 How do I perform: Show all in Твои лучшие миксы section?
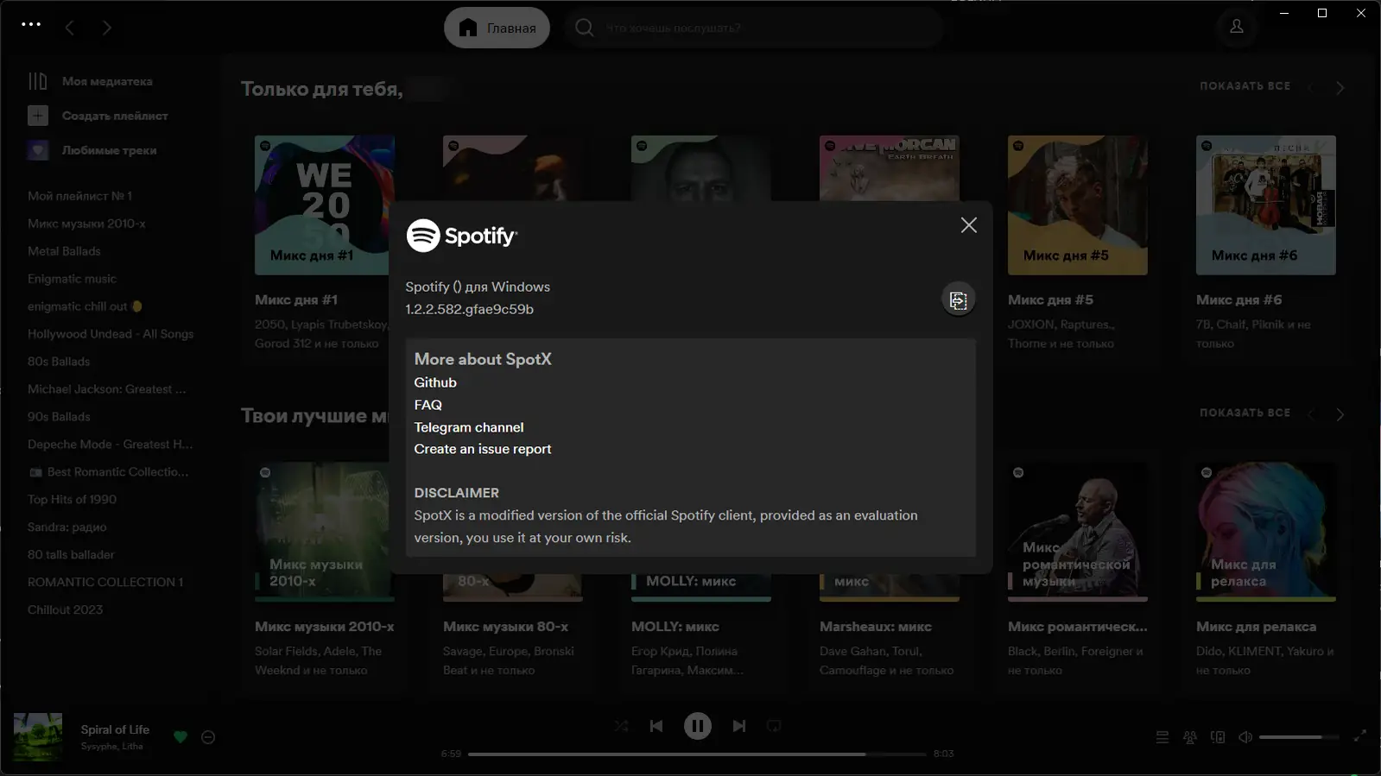[1245, 413]
